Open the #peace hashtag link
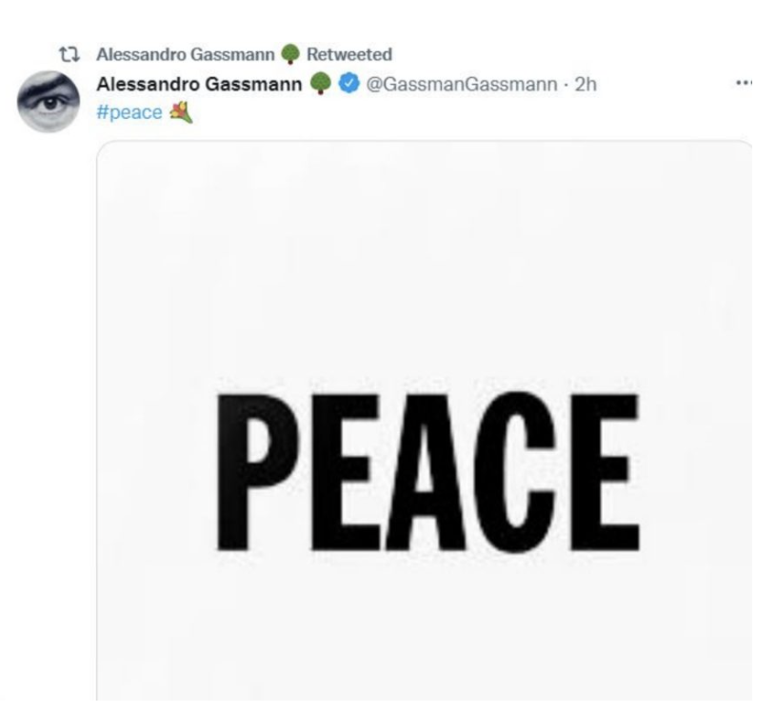The height and width of the screenshot is (712, 776). pyautogui.click(x=129, y=112)
